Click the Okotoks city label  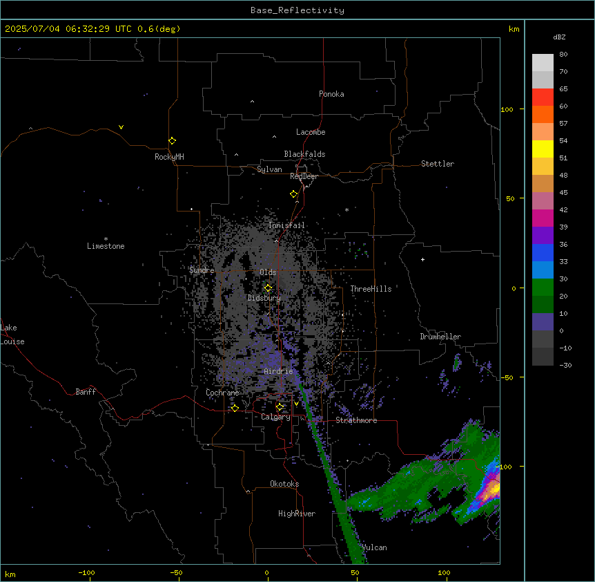[x=284, y=484]
